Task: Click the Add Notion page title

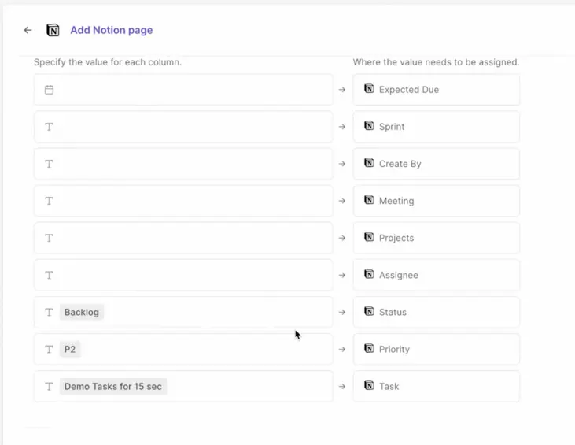Action: tap(112, 30)
